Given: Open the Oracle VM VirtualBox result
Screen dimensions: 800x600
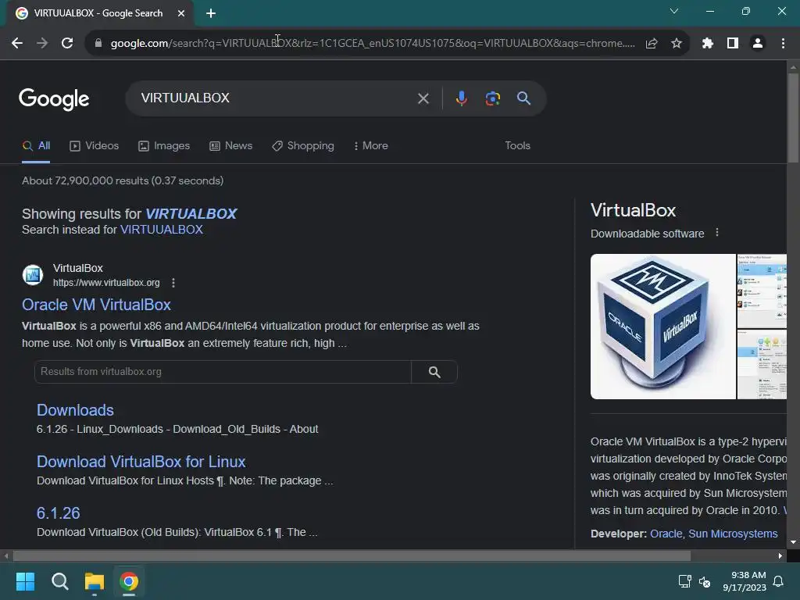Looking at the screenshot, I should (x=96, y=305).
